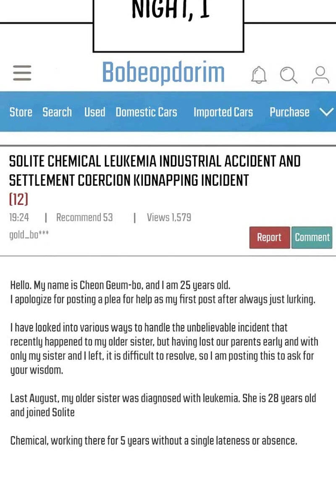Expand the navigation bar chevron
This screenshot has width=336, height=492.
click(326, 112)
